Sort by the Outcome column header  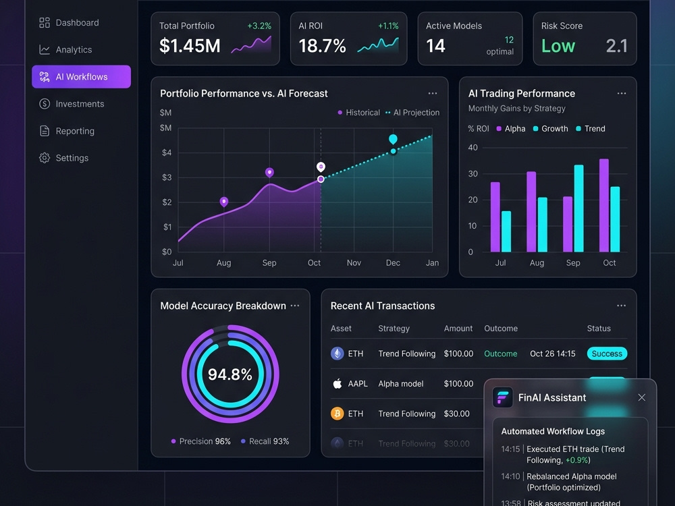[501, 329]
